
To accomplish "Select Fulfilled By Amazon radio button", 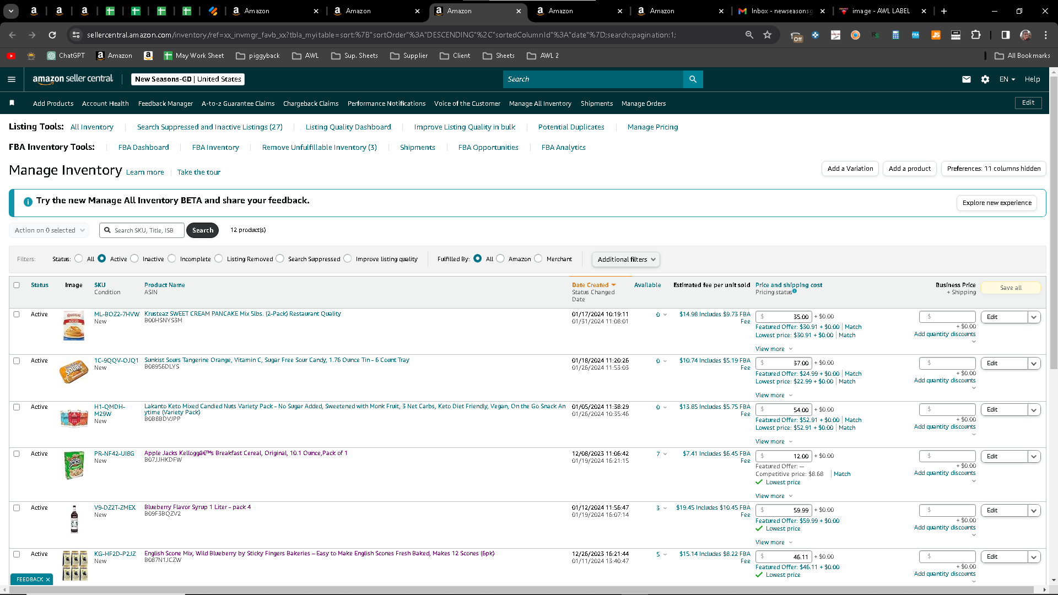I will (x=500, y=258).
